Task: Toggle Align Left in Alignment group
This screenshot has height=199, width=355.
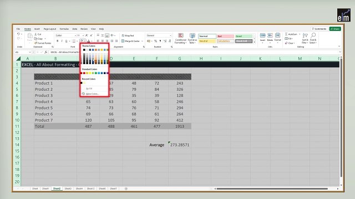Action: pyautogui.click(x=98, y=41)
